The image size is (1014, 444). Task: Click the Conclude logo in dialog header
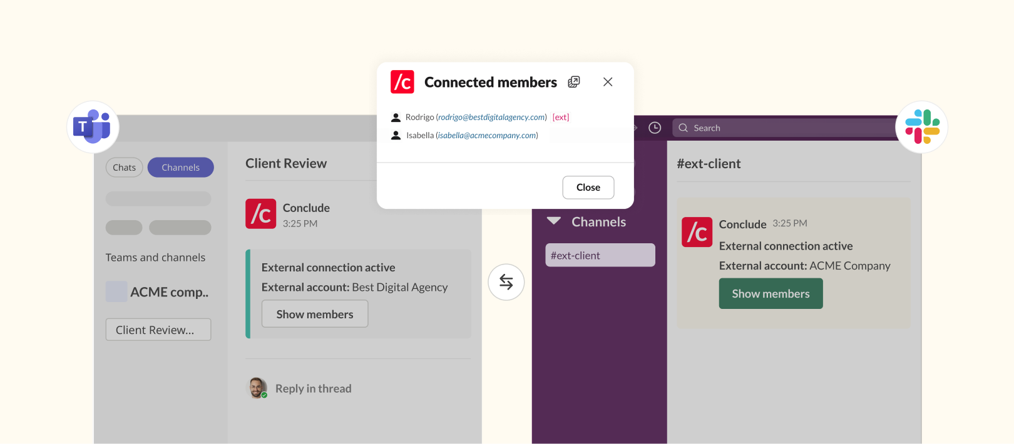(402, 82)
